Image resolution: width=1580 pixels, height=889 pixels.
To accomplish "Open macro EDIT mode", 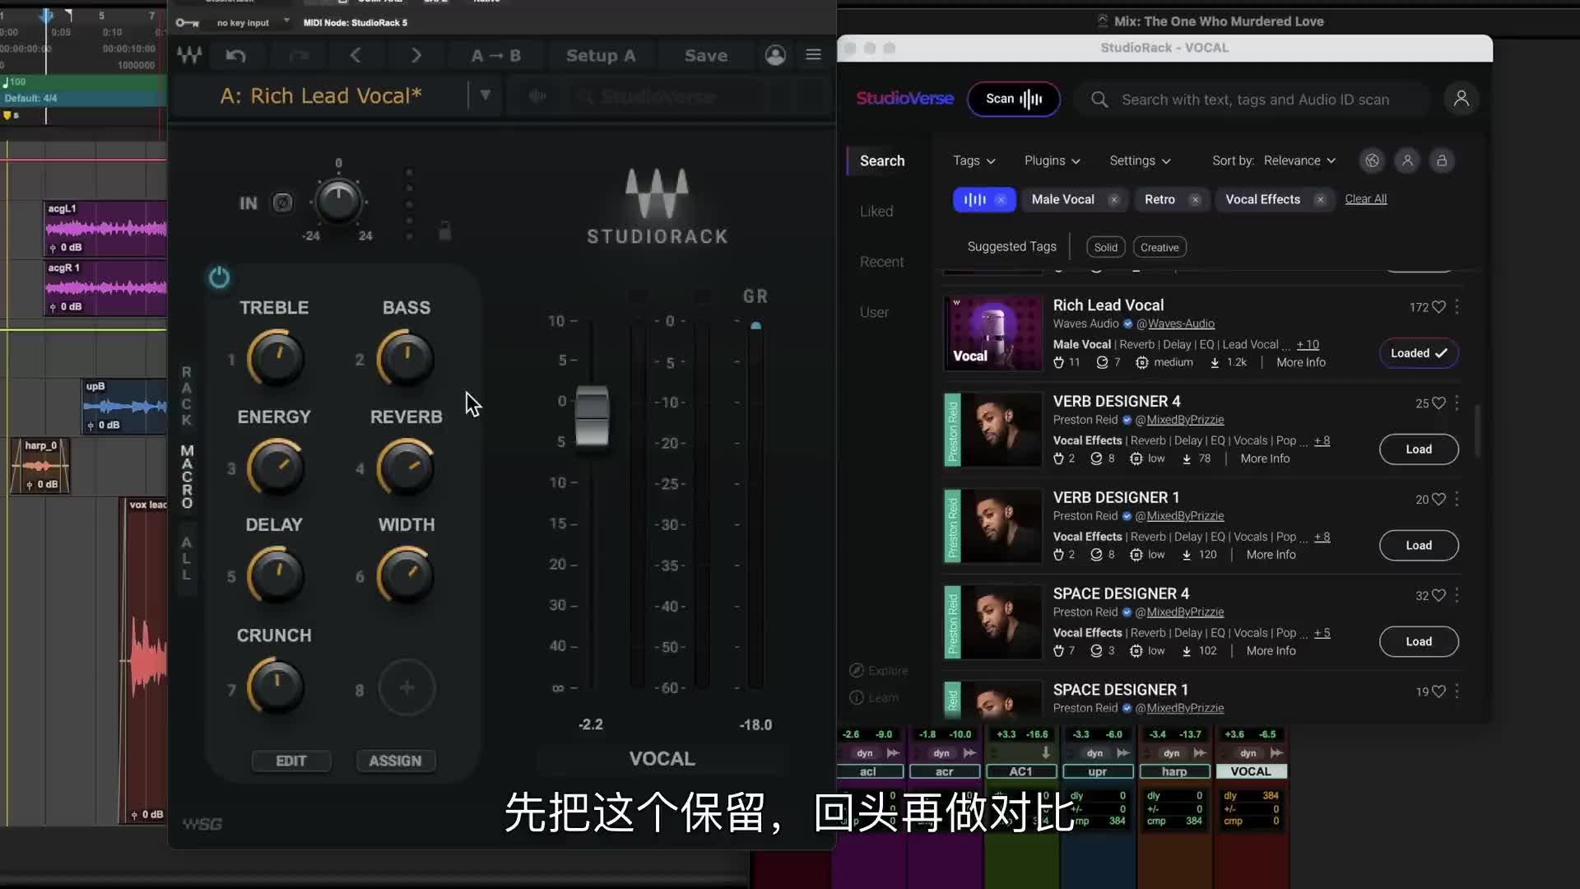I will (291, 761).
